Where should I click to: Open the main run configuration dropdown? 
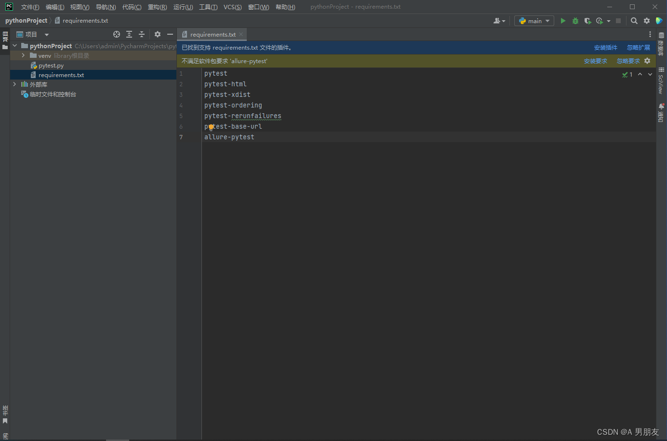point(534,21)
